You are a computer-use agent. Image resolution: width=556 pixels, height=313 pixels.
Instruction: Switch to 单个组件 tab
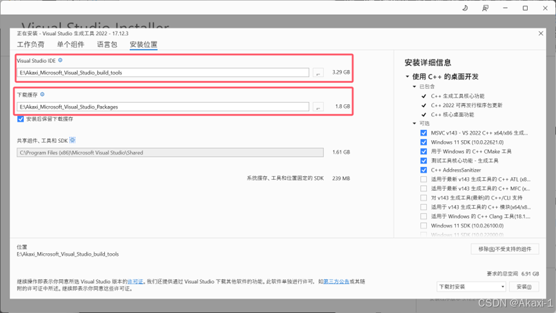click(x=71, y=44)
